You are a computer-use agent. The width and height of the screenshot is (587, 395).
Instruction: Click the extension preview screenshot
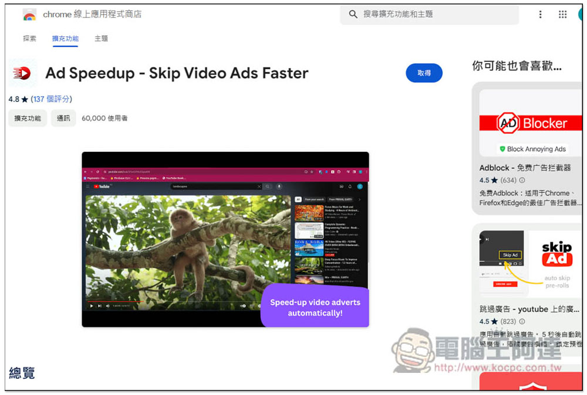click(225, 239)
